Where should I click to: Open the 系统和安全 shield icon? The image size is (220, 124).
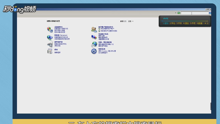click(50, 30)
